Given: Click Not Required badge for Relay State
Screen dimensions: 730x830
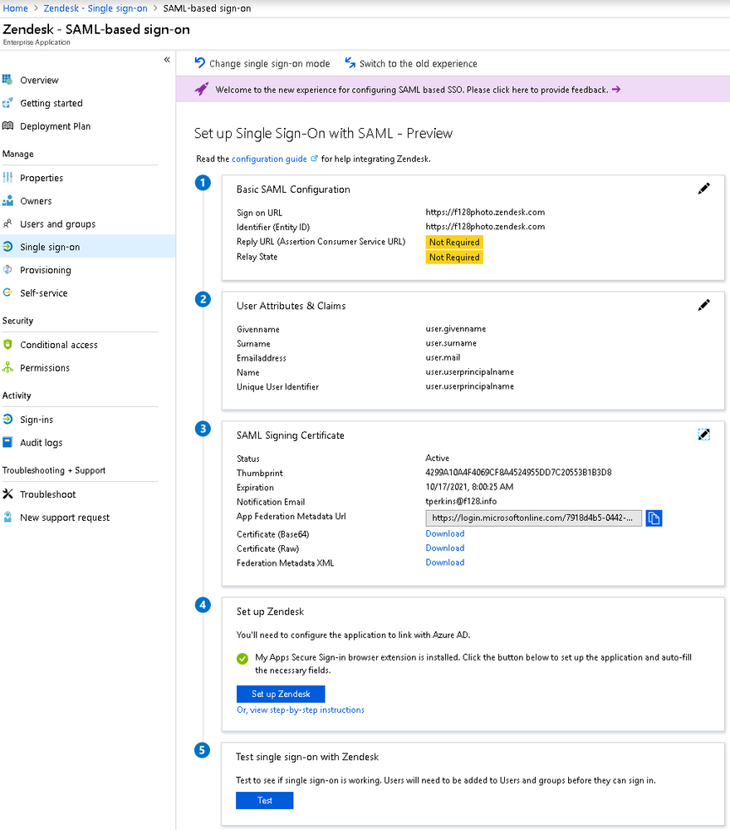Looking at the screenshot, I should (454, 258).
